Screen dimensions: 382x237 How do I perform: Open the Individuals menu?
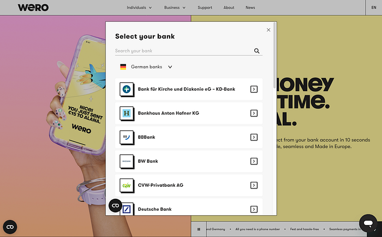pyautogui.click(x=139, y=8)
